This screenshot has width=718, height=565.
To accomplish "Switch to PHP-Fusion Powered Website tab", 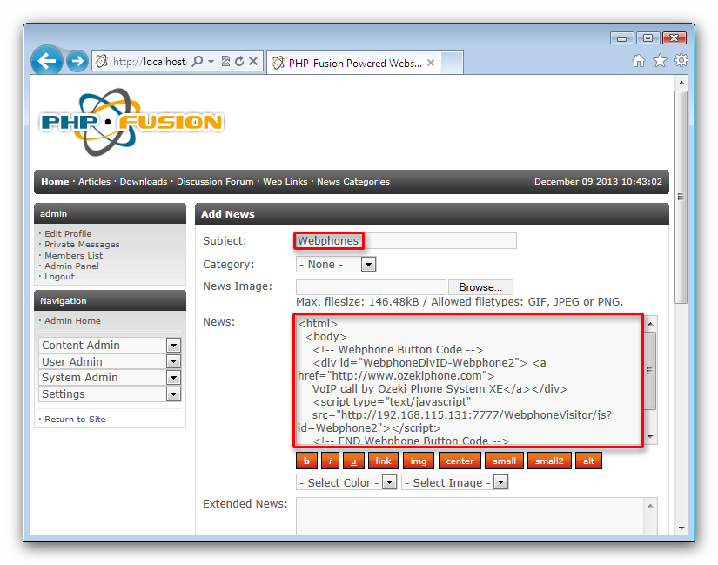I will [x=354, y=63].
